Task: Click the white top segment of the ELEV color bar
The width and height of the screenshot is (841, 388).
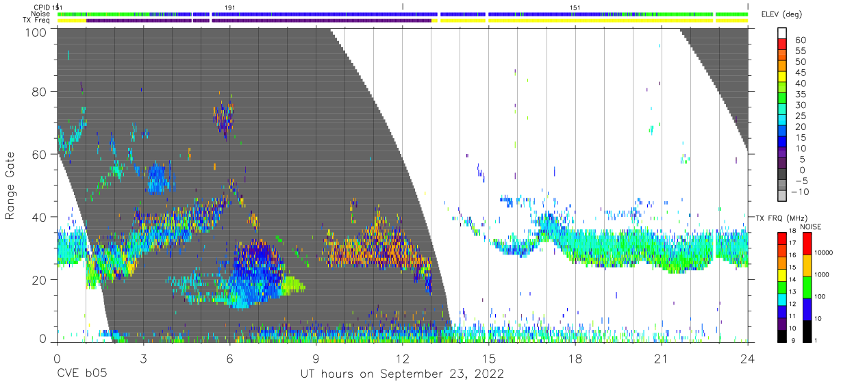Action: click(x=782, y=32)
